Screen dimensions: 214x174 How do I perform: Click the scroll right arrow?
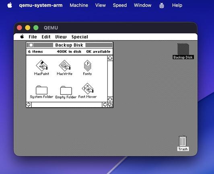pos(105,105)
